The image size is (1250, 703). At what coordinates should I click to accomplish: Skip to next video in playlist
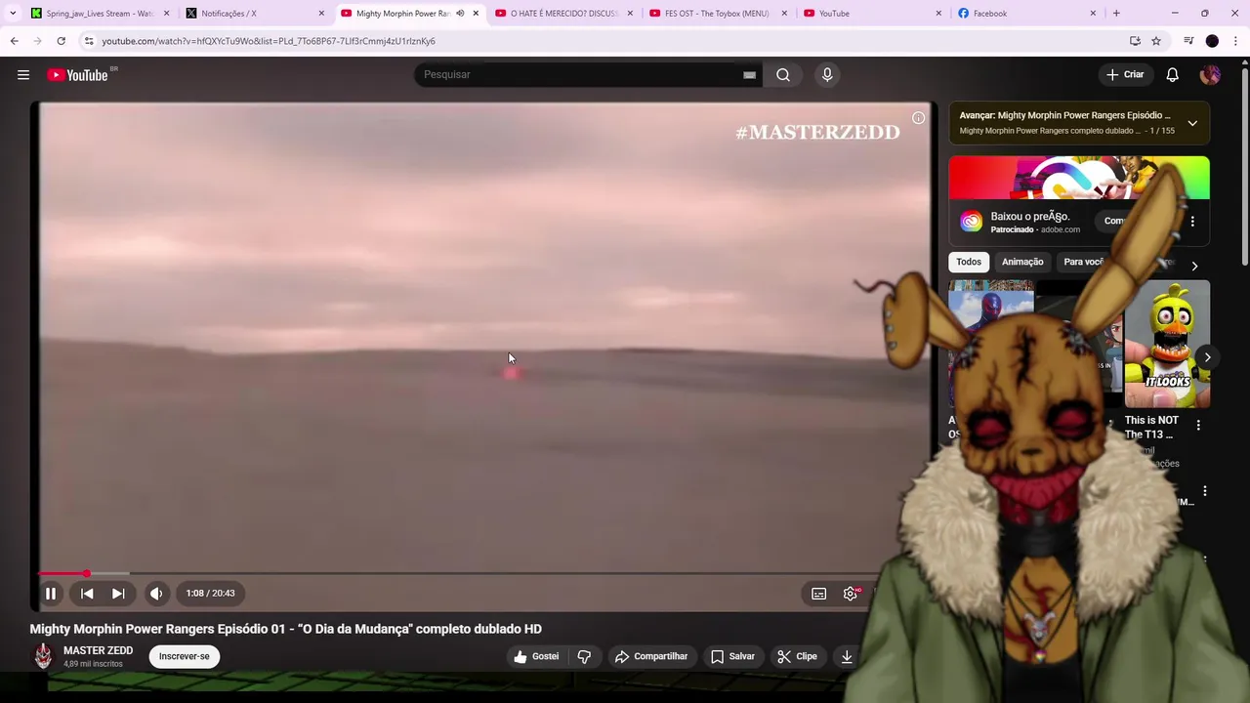pyautogui.click(x=118, y=594)
